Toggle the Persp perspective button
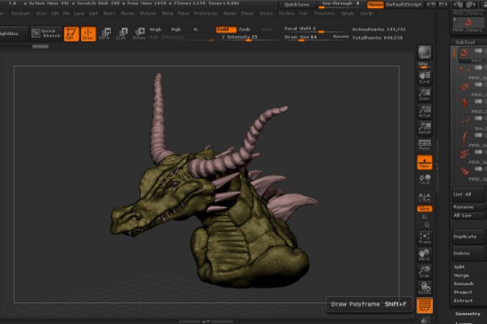The width and height of the screenshot is (487, 324). [x=424, y=144]
